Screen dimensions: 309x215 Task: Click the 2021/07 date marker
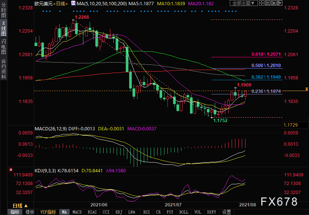click(173, 205)
